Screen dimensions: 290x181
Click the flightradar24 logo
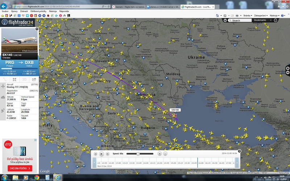click(17, 22)
